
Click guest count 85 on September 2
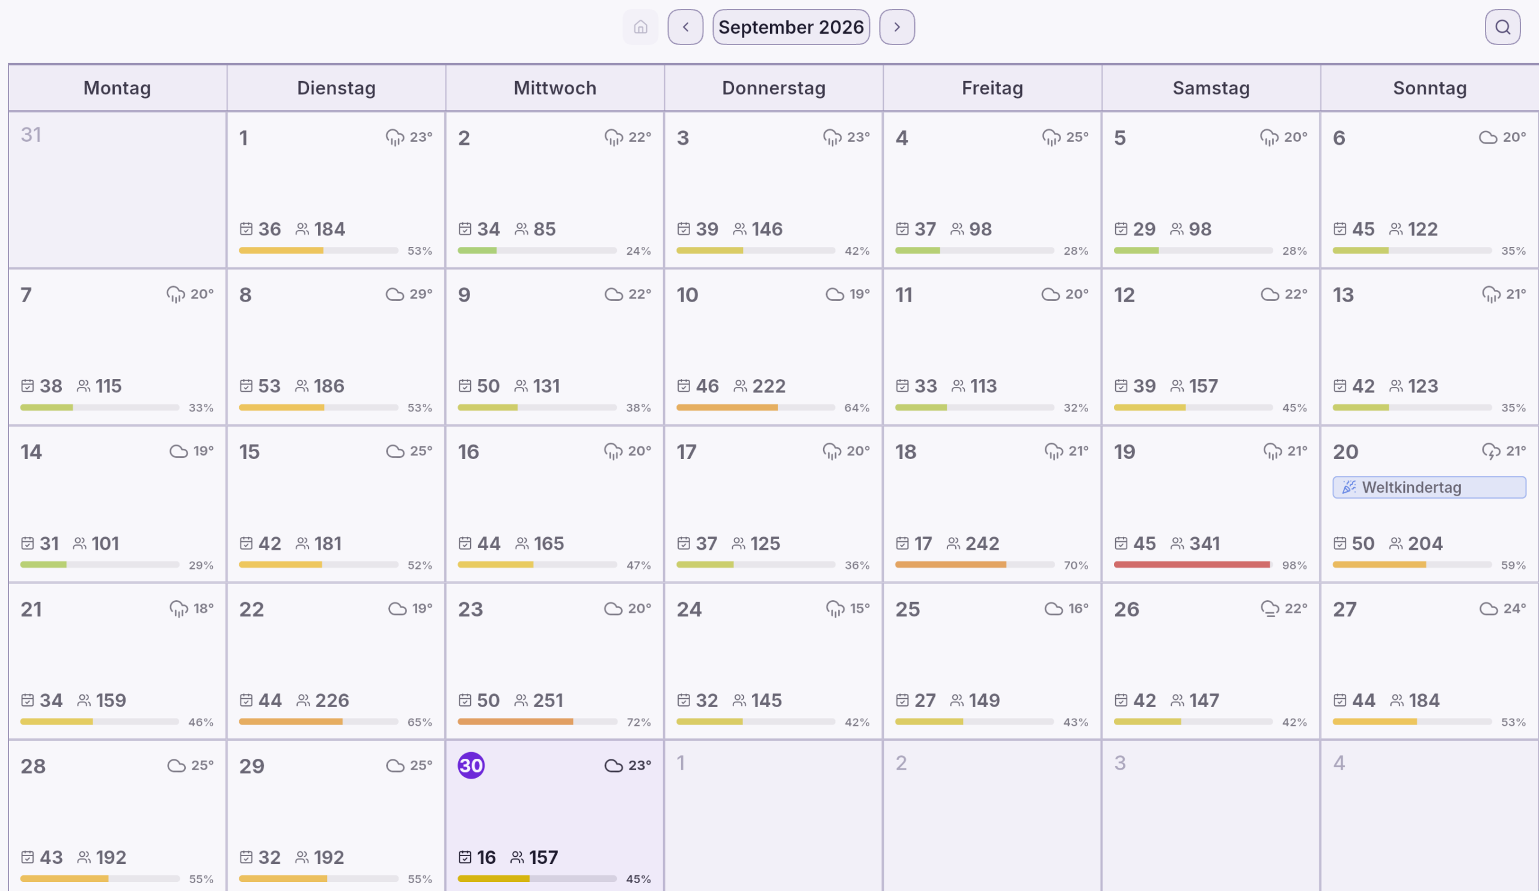544,229
